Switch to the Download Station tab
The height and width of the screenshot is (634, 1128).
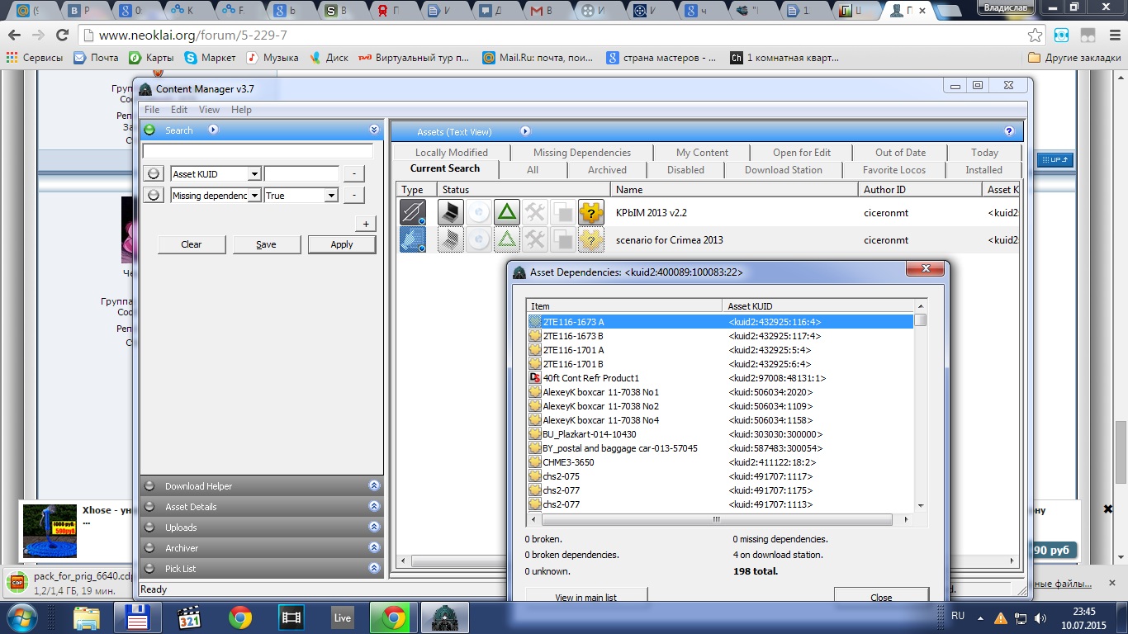coord(783,170)
